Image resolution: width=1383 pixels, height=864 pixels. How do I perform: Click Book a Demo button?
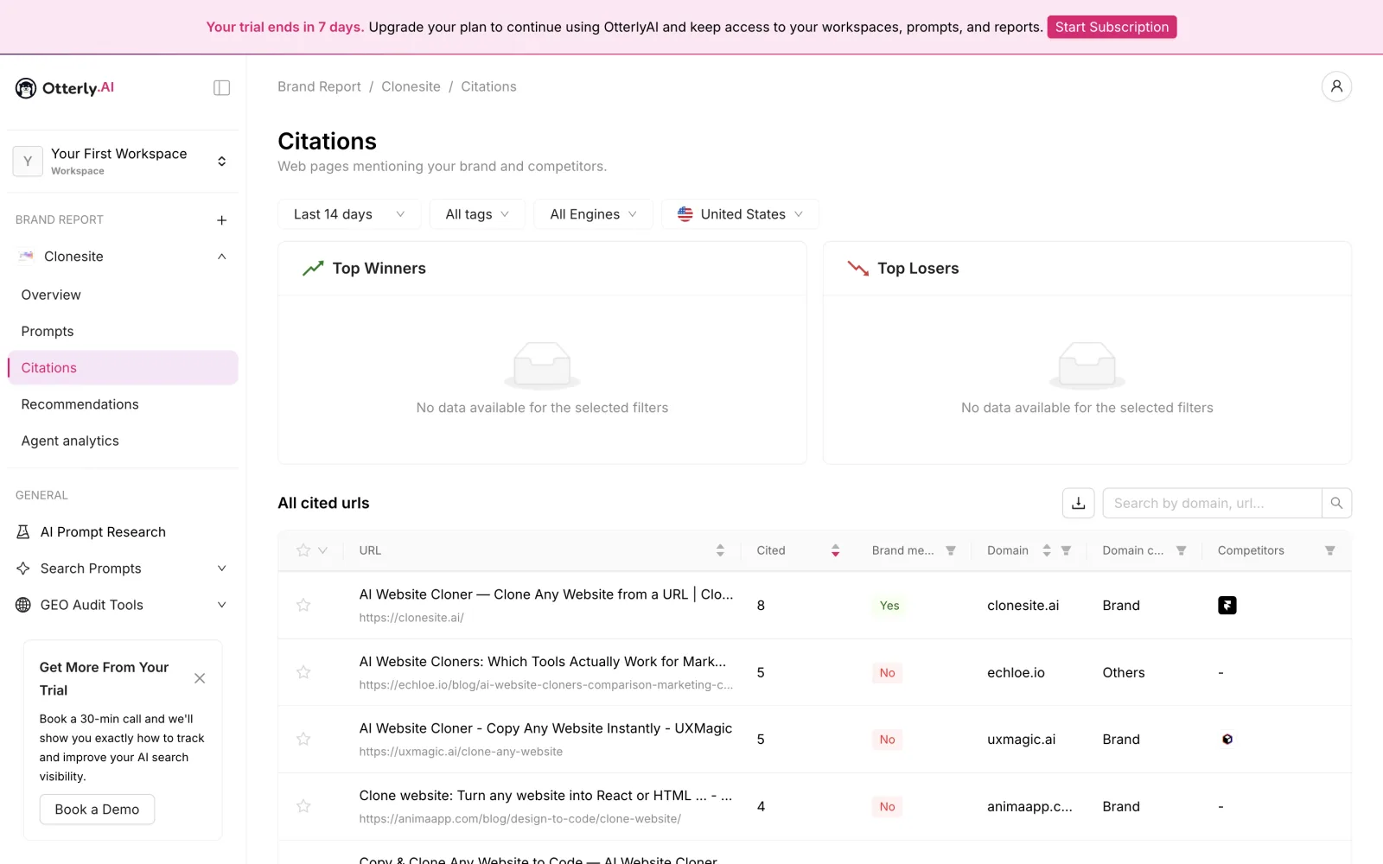tap(97, 810)
